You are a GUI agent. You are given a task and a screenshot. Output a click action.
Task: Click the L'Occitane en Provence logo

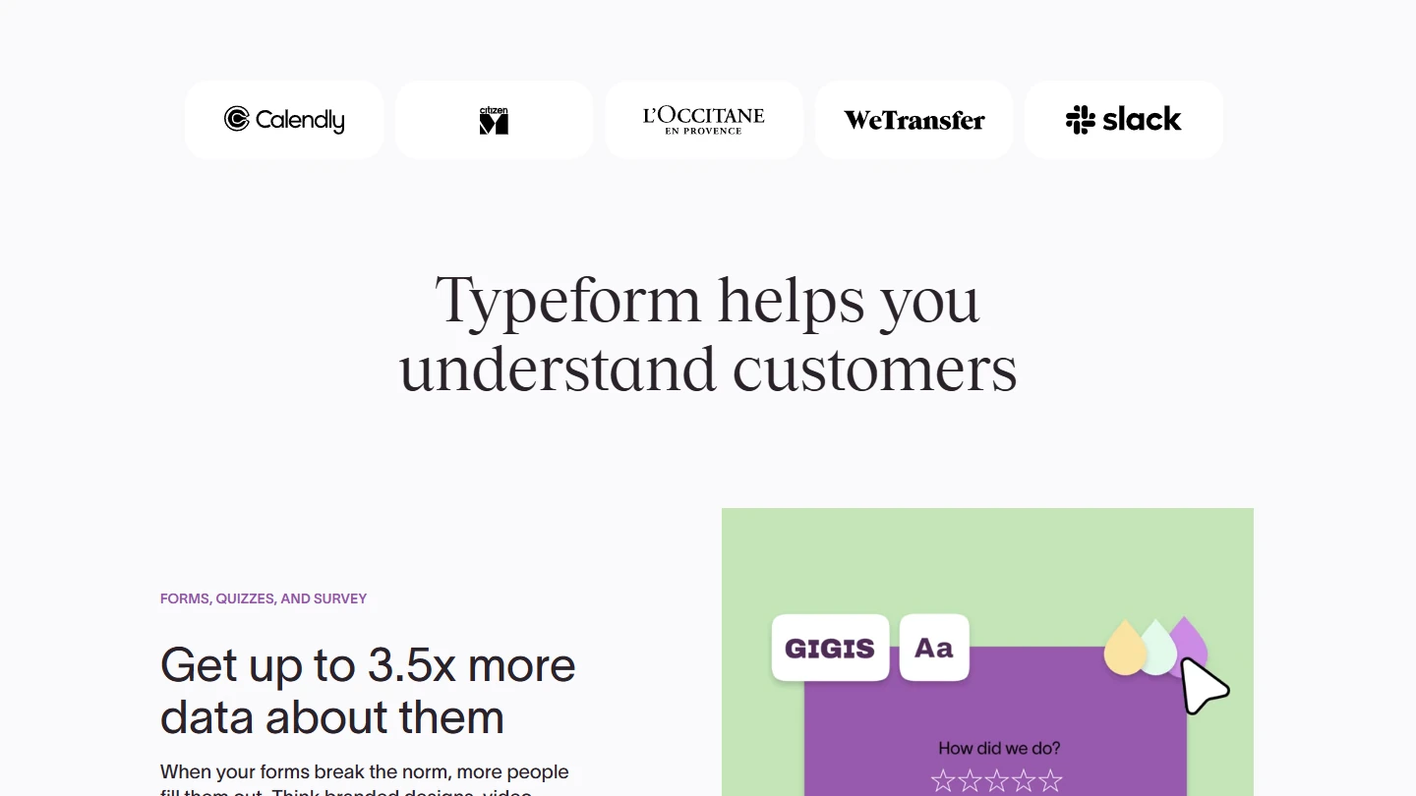[703, 120]
